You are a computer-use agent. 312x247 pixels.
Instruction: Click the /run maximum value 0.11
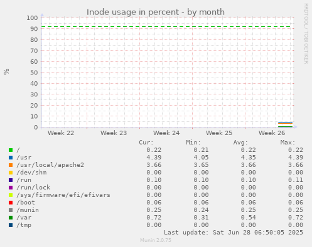(x=296, y=180)
